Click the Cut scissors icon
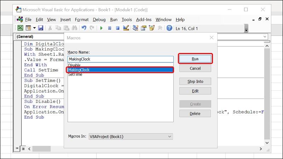Screen dimensions: 283x159 coord(50,28)
